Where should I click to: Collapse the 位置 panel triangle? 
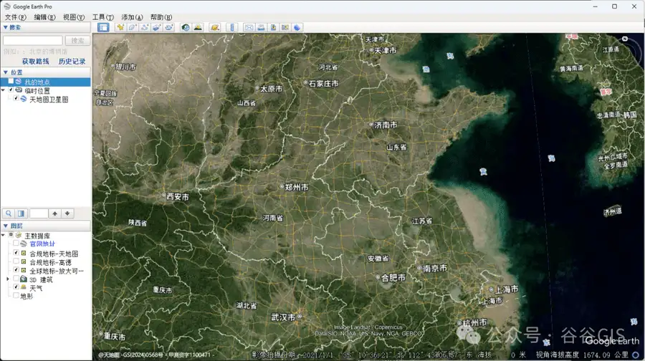coord(5,72)
